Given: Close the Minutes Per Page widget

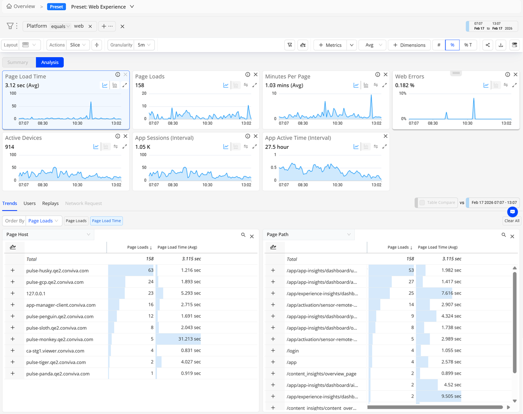Looking at the screenshot, I should tap(385, 74).
